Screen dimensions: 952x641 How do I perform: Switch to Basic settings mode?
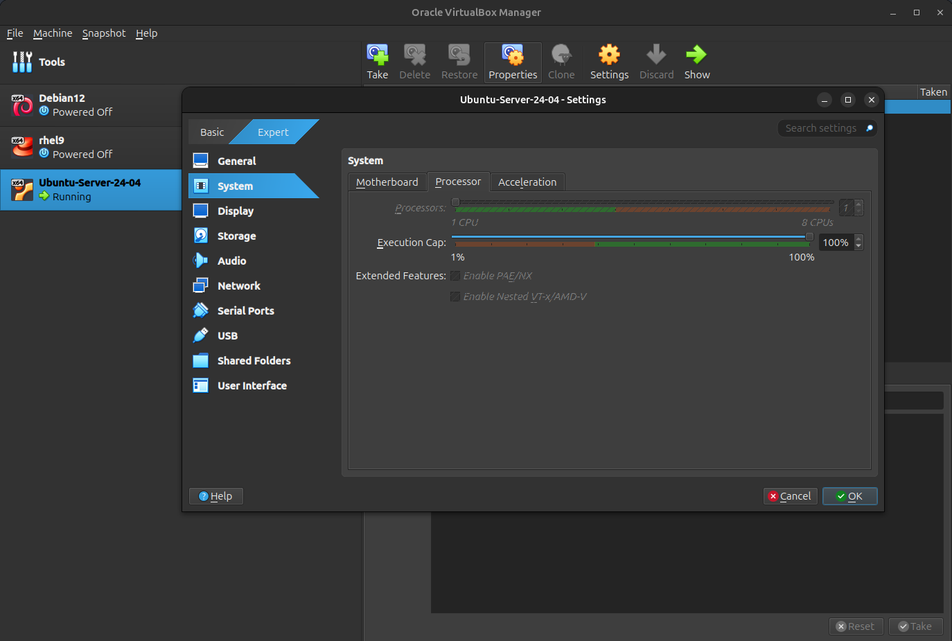click(212, 132)
